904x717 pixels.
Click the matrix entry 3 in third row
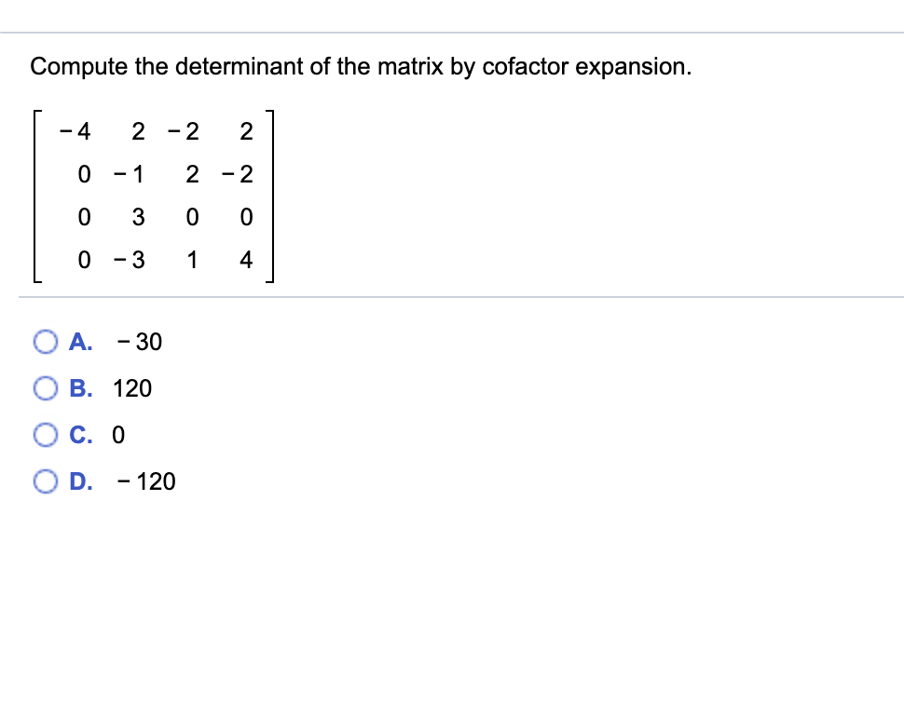138,217
